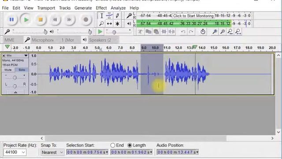Click the Paste icon

[156, 32]
